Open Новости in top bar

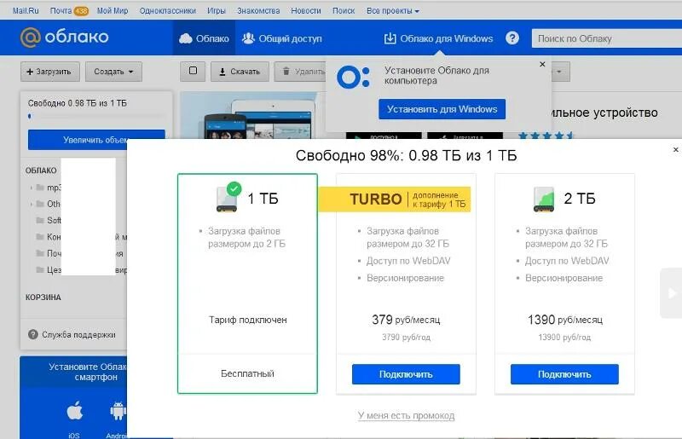[x=306, y=10]
